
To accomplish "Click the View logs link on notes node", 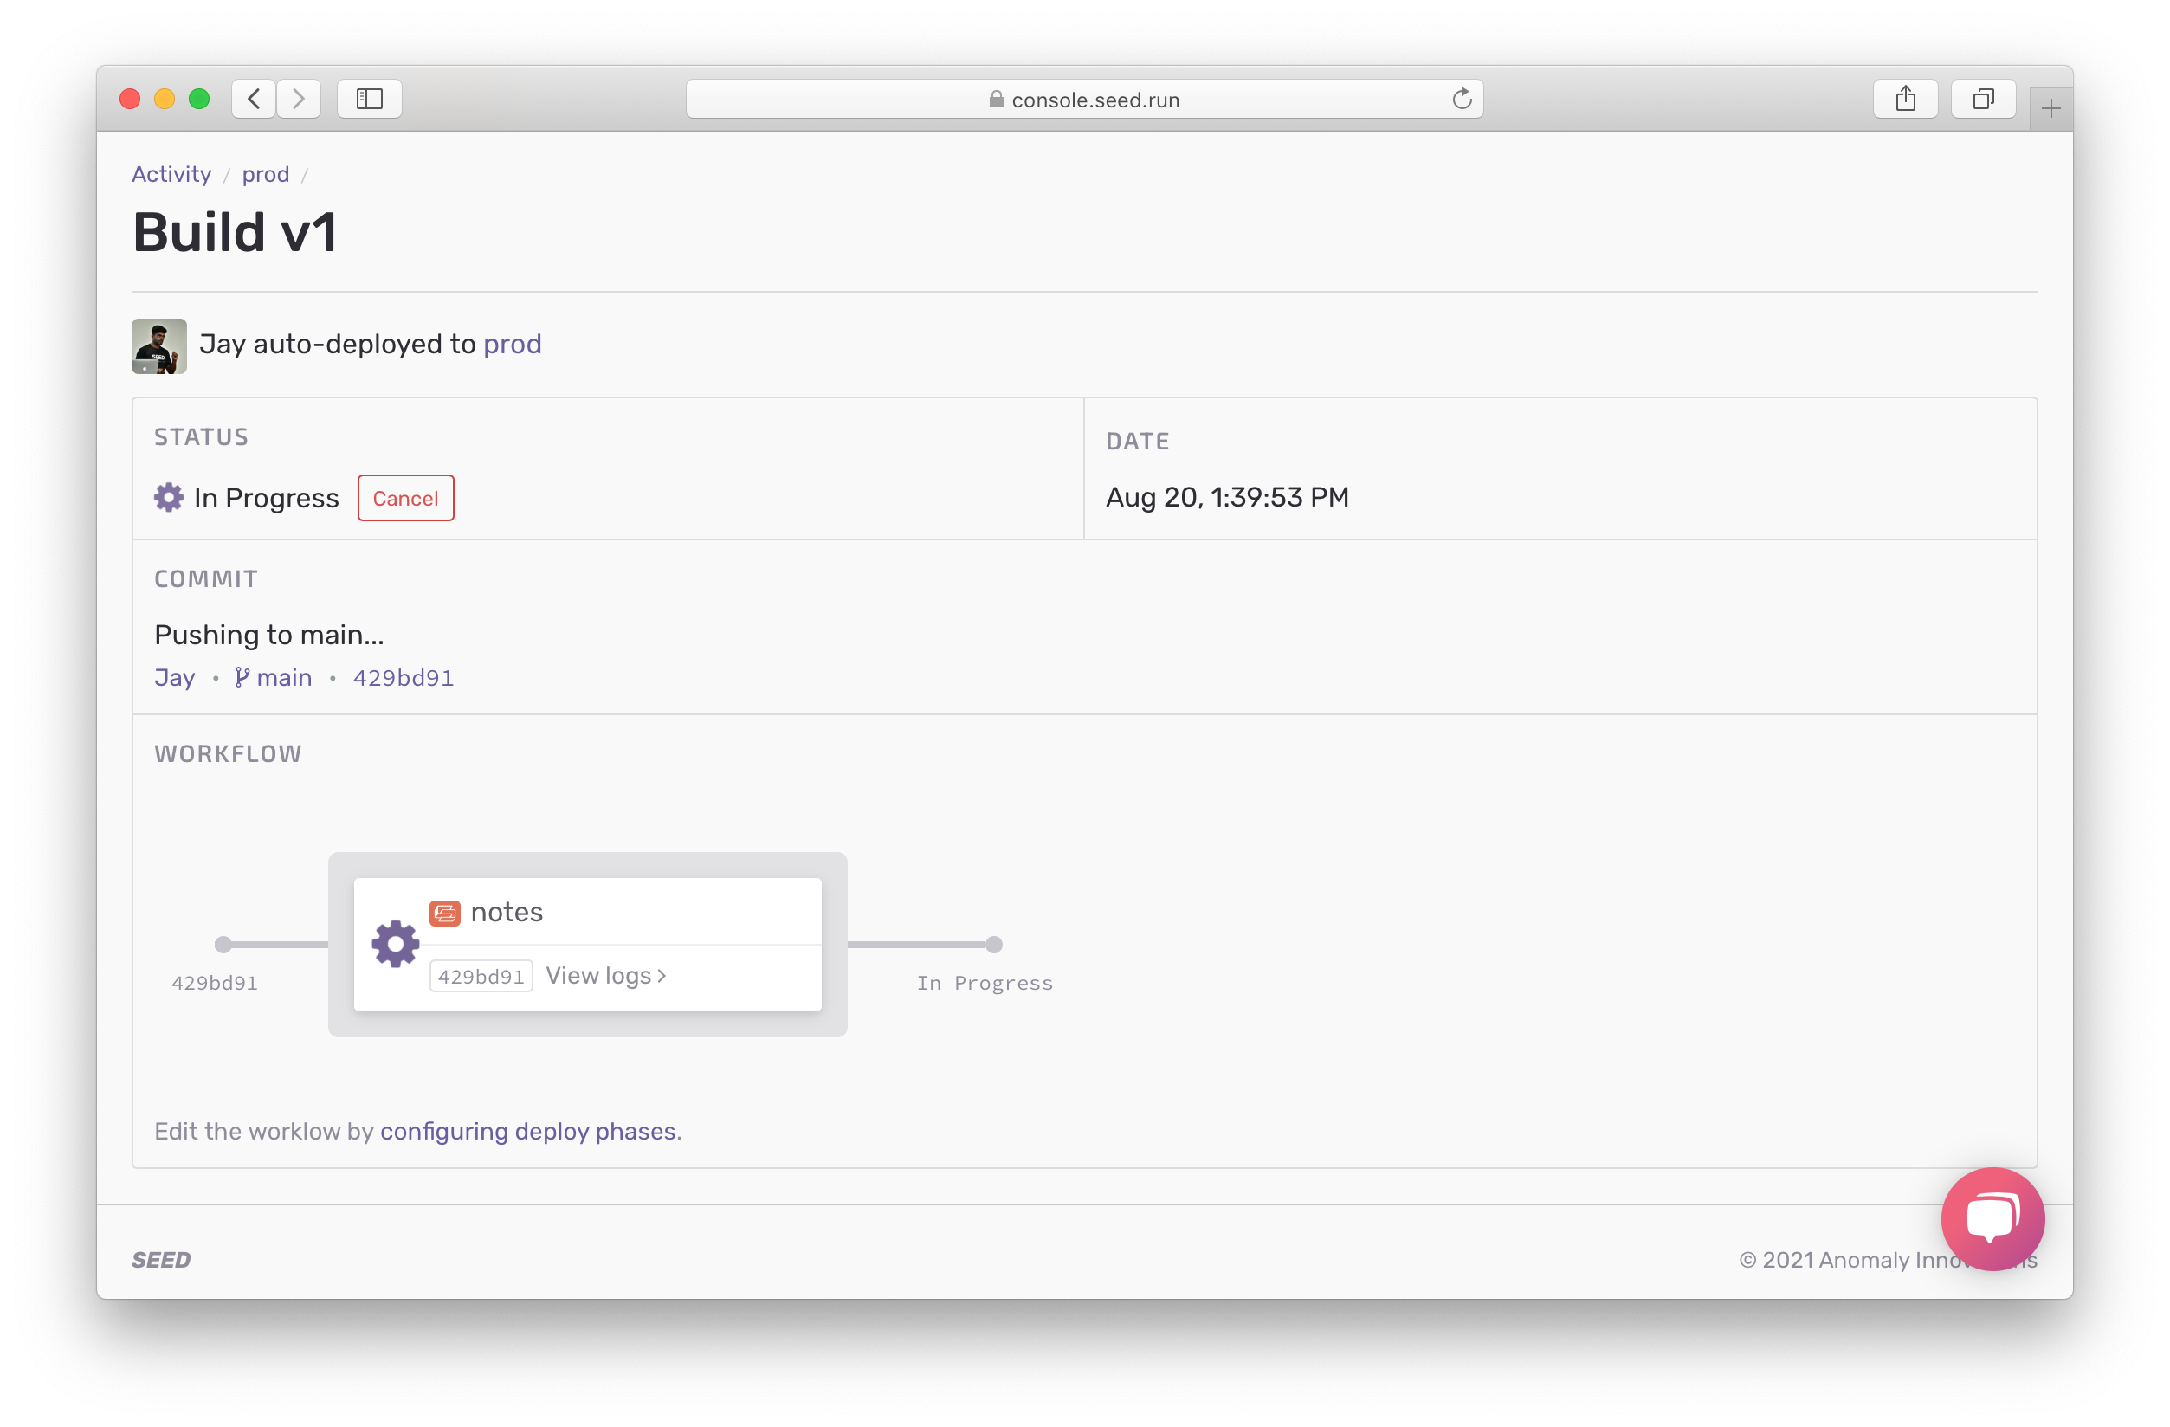I will click(607, 975).
